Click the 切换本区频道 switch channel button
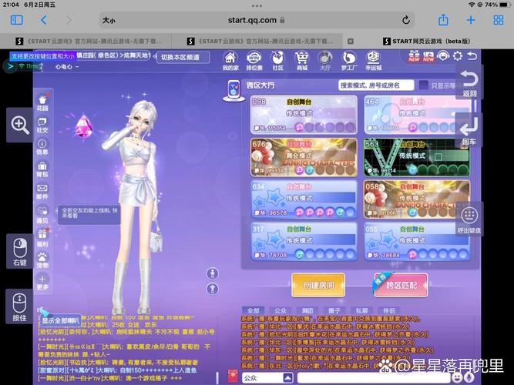 point(183,57)
